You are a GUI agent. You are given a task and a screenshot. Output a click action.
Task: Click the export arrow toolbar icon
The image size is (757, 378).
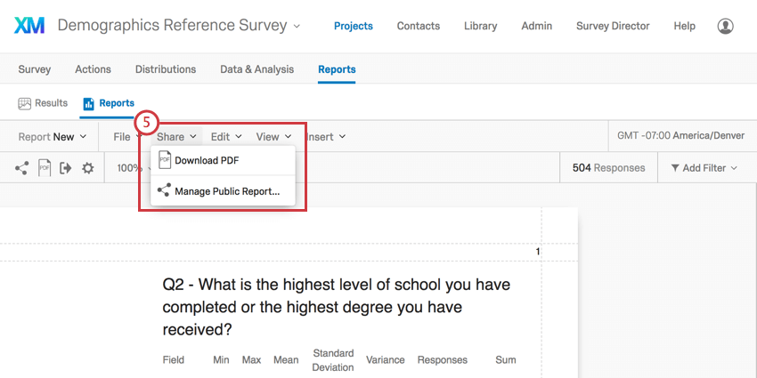click(66, 168)
